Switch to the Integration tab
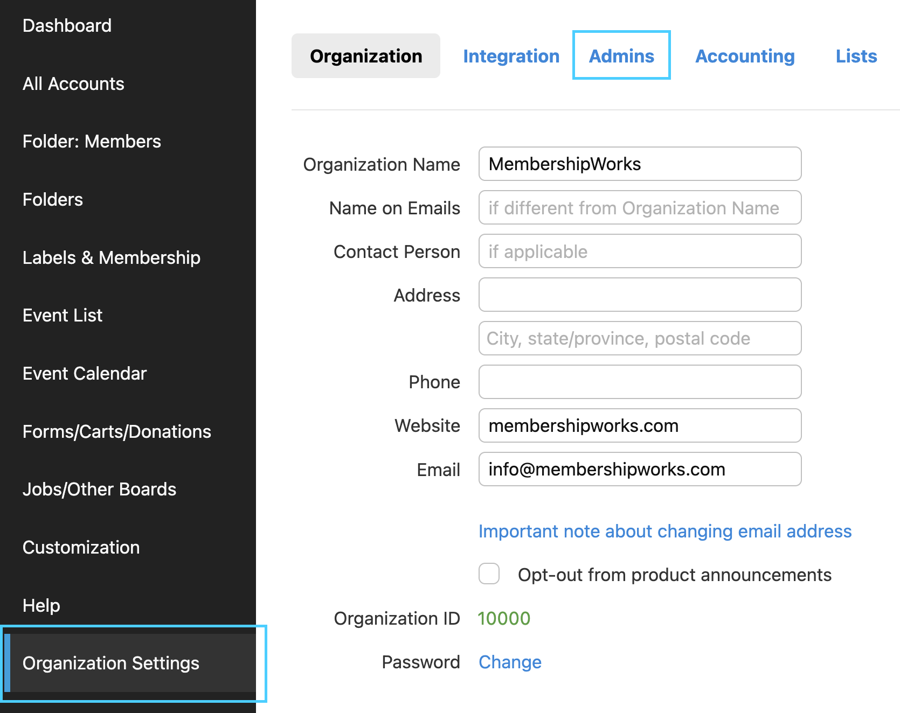Viewport: 900px width, 713px height. (511, 56)
